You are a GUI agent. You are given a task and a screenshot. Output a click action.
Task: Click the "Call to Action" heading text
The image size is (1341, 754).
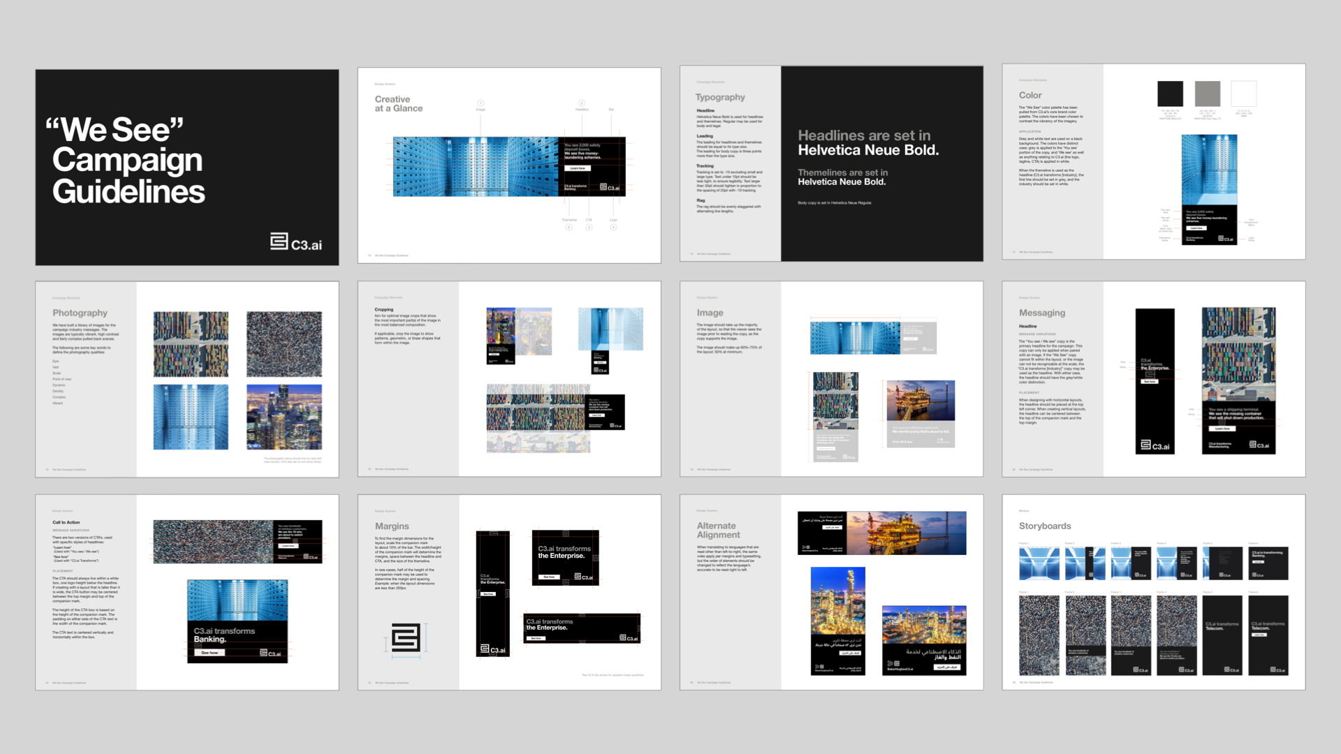(x=66, y=522)
